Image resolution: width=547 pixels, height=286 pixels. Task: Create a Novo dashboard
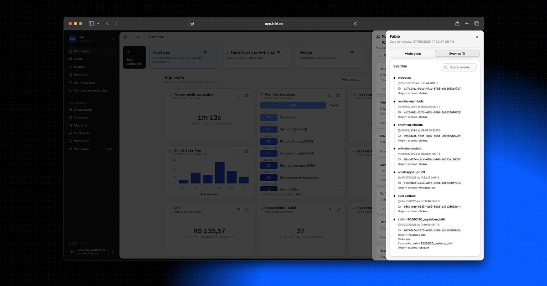point(134,57)
